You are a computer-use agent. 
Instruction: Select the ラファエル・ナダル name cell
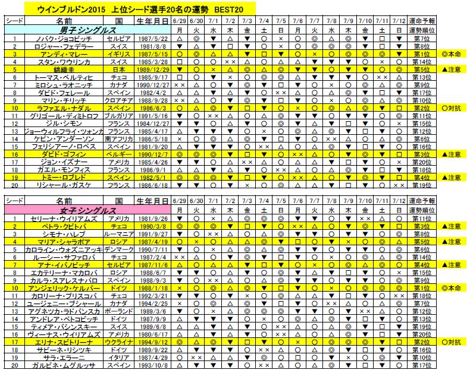click(64, 108)
